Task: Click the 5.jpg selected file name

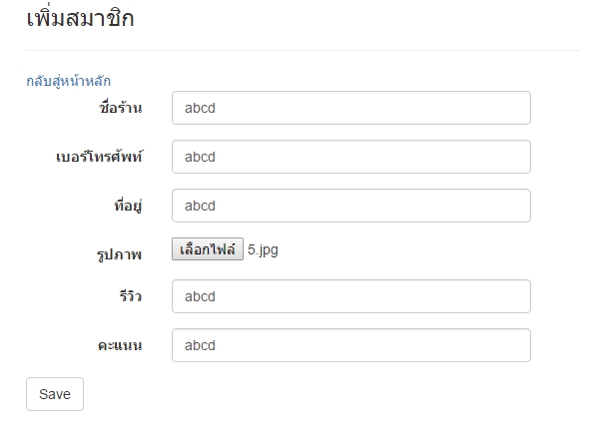Action: pos(263,250)
